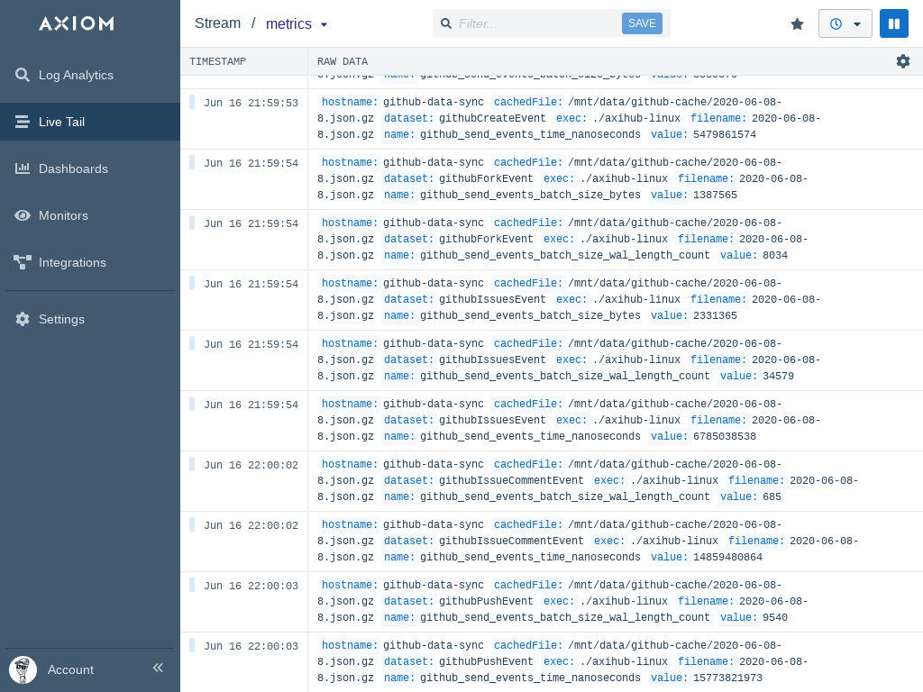The image size is (923, 692).
Task: Click the Stream breadcrumb link
Action: click(217, 23)
